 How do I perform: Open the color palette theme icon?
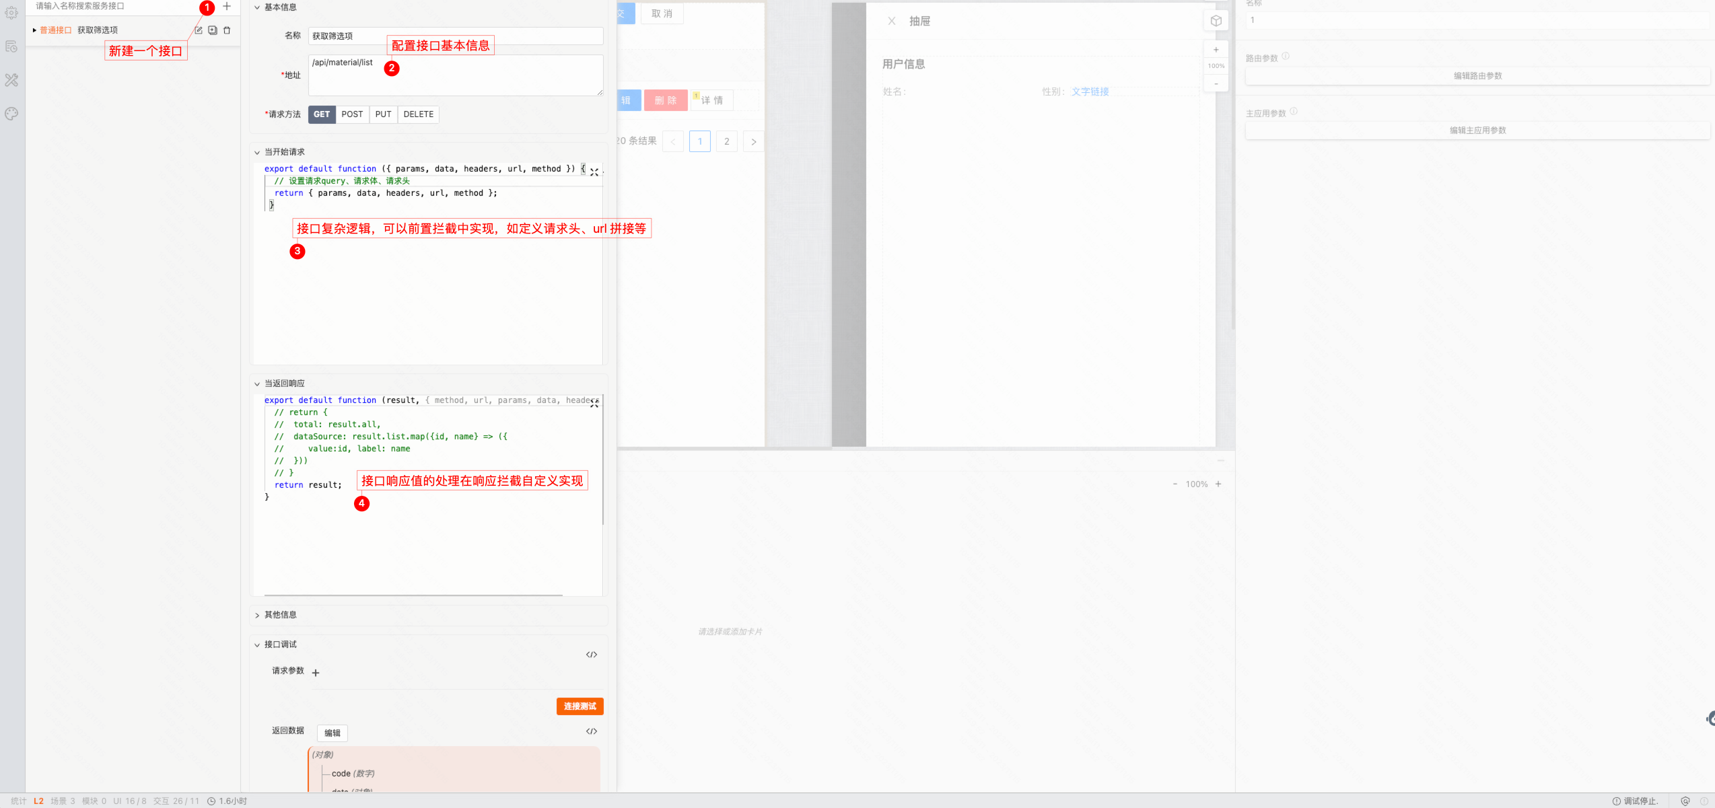pyautogui.click(x=11, y=114)
